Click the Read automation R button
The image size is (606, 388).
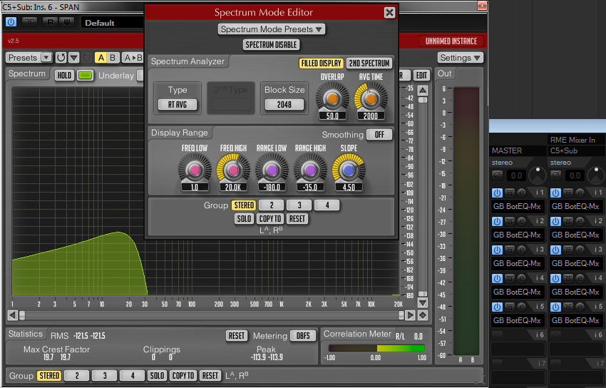click(51, 22)
